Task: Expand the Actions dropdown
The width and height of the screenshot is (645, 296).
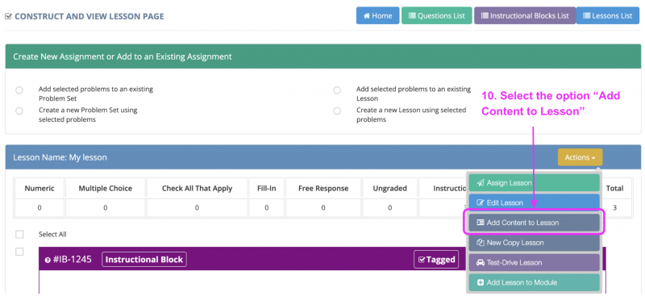Action: click(x=580, y=157)
